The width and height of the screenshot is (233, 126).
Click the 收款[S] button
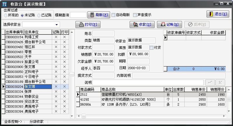142,24
